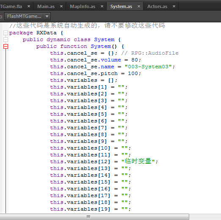Image resolution: width=221 pixels, height=220 pixels.
Task: Close the System.as tab
Action: click(139, 6)
